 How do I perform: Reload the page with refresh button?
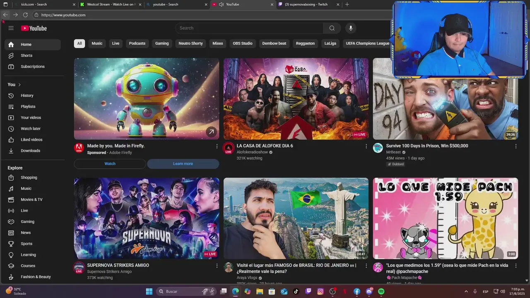coord(25,15)
